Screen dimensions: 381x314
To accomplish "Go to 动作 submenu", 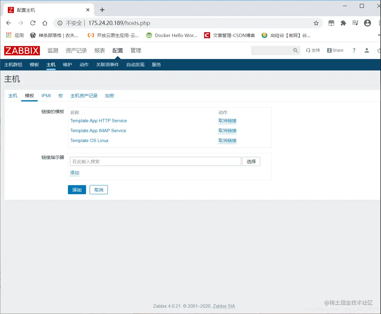I will [84, 65].
